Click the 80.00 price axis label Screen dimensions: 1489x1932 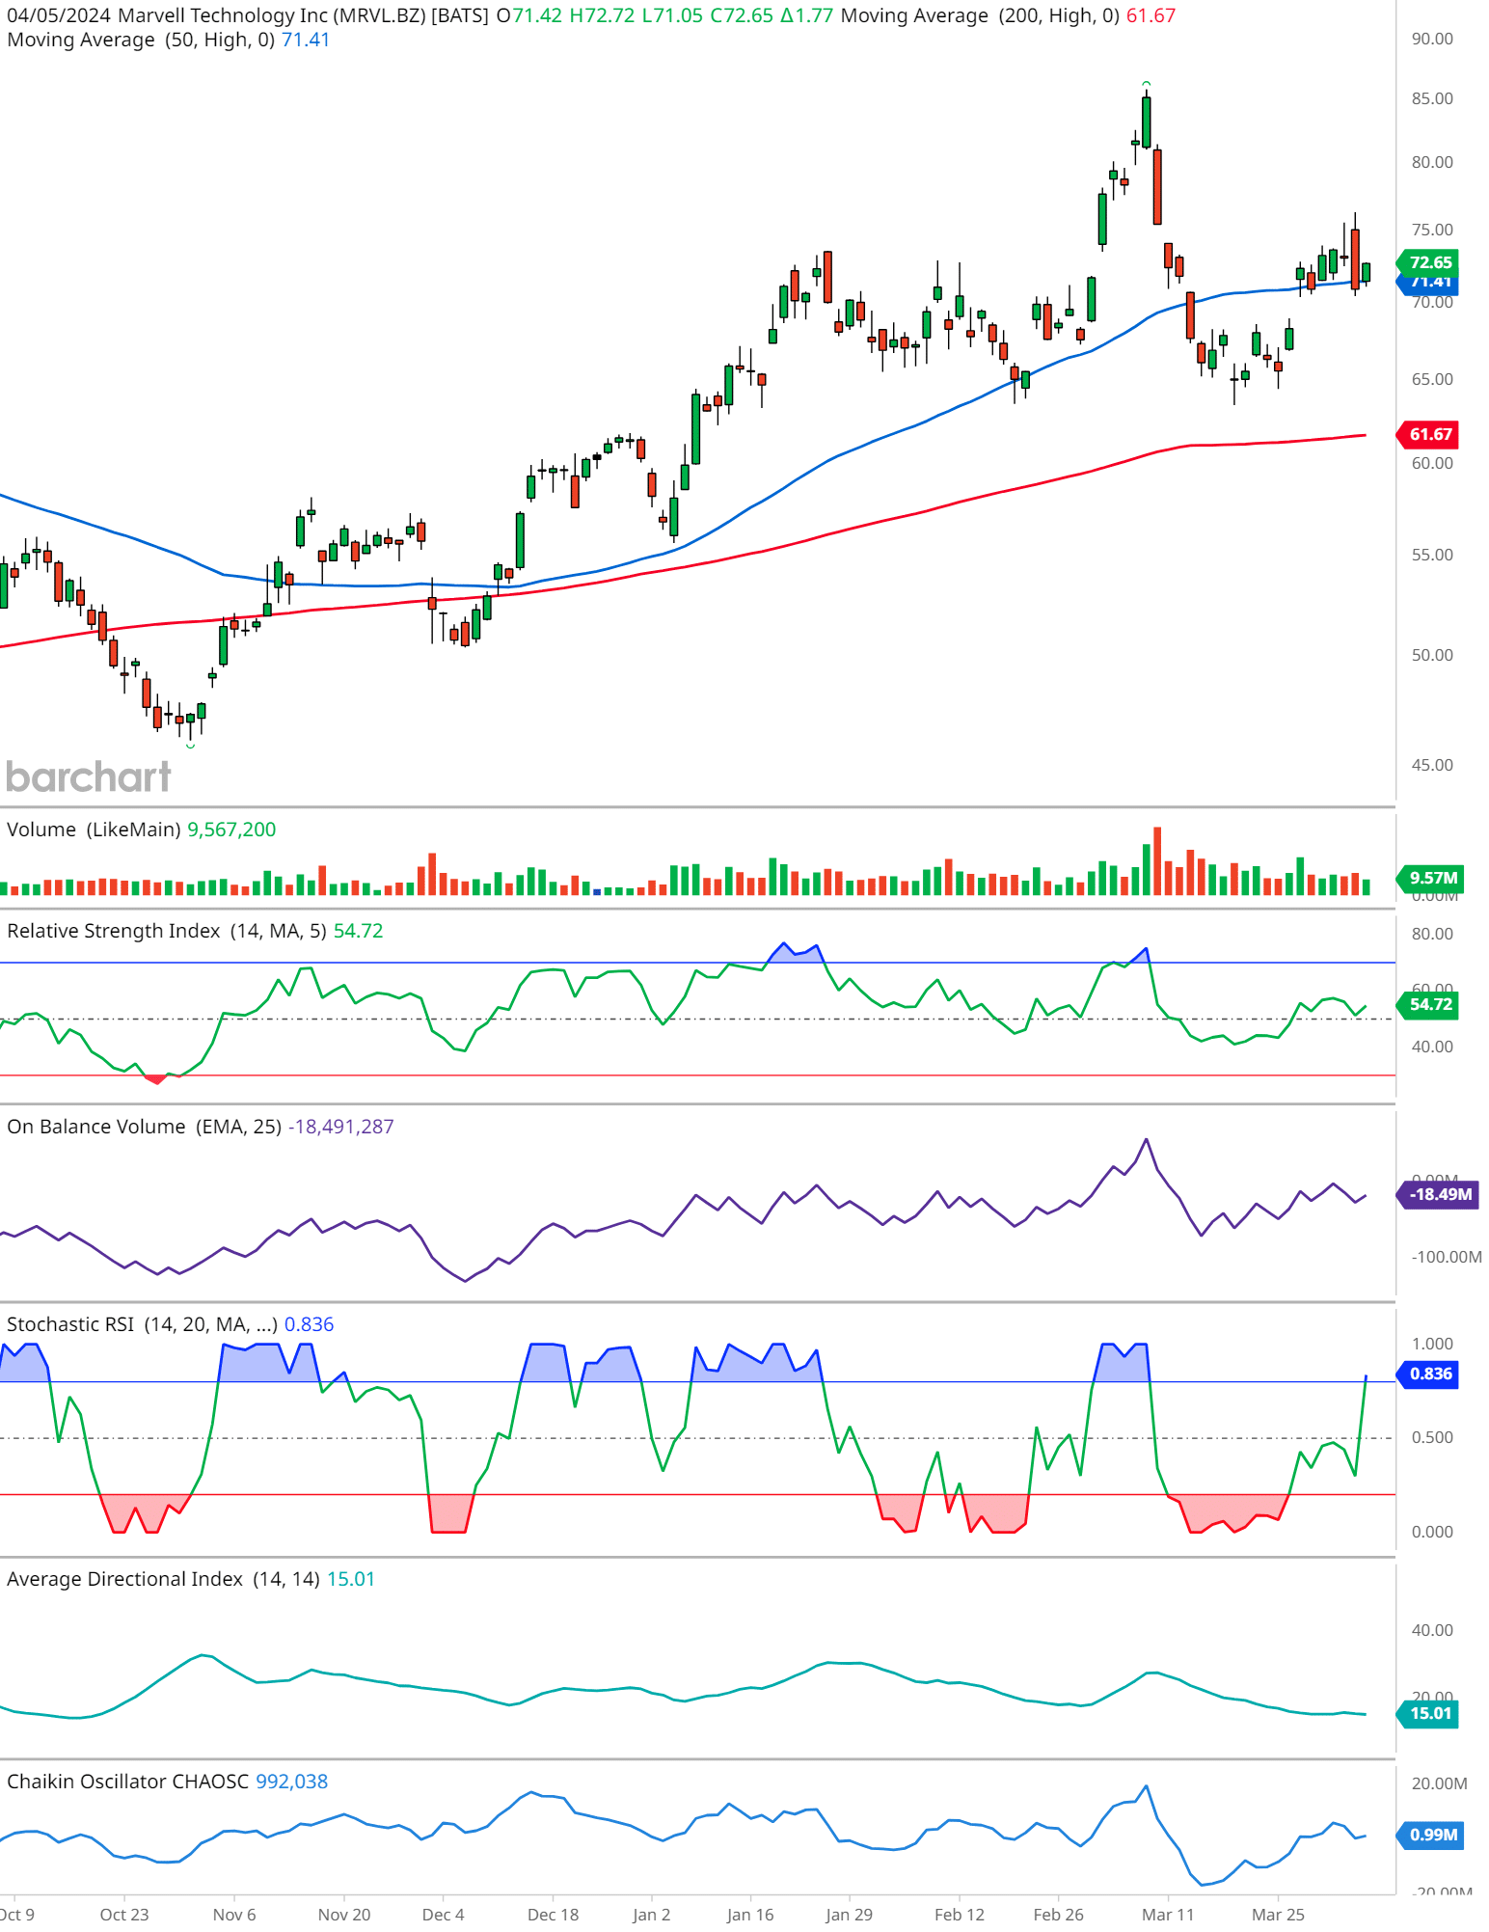[1432, 162]
